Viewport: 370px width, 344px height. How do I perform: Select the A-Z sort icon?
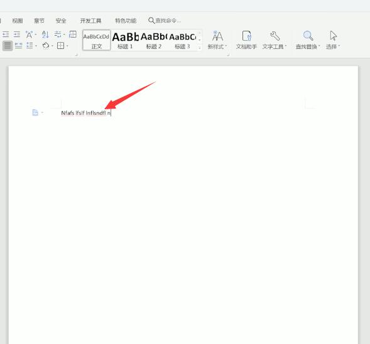(45, 35)
